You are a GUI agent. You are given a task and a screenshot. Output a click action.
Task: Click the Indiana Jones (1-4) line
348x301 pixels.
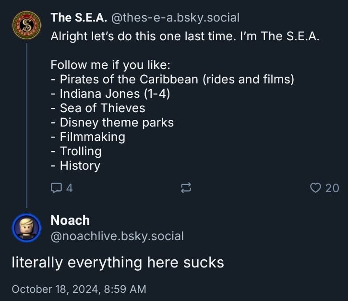pyautogui.click(x=110, y=93)
